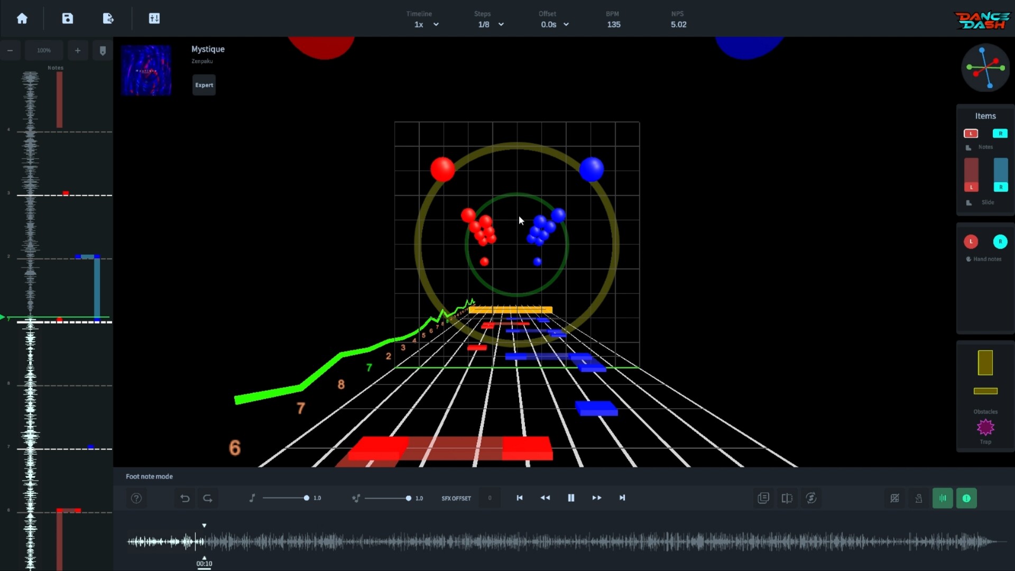Click the zoom in plus button
The width and height of the screenshot is (1015, 571).
pos(78,50)
